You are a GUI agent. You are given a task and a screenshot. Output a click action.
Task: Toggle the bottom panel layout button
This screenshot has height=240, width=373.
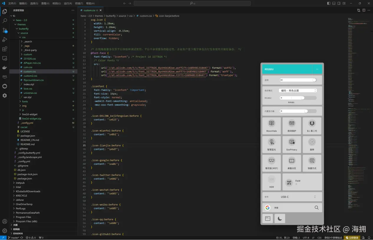pos(334,3)
